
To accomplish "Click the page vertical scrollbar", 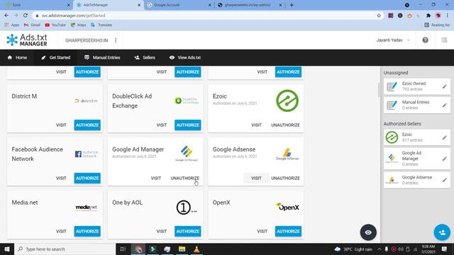I will 378,90.
